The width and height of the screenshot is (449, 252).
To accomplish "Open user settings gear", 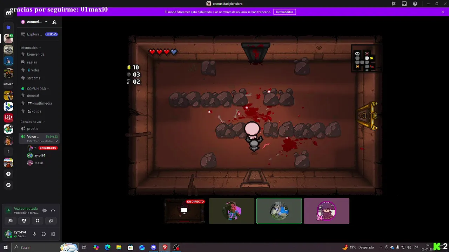I will pyautogui.click(x=53, y=234).
